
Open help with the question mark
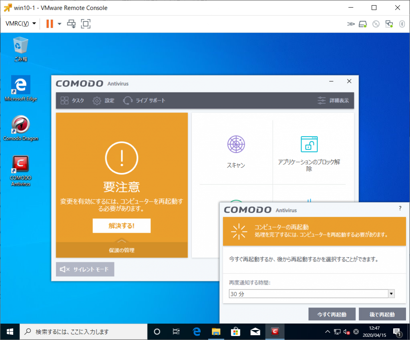(400, 208)
